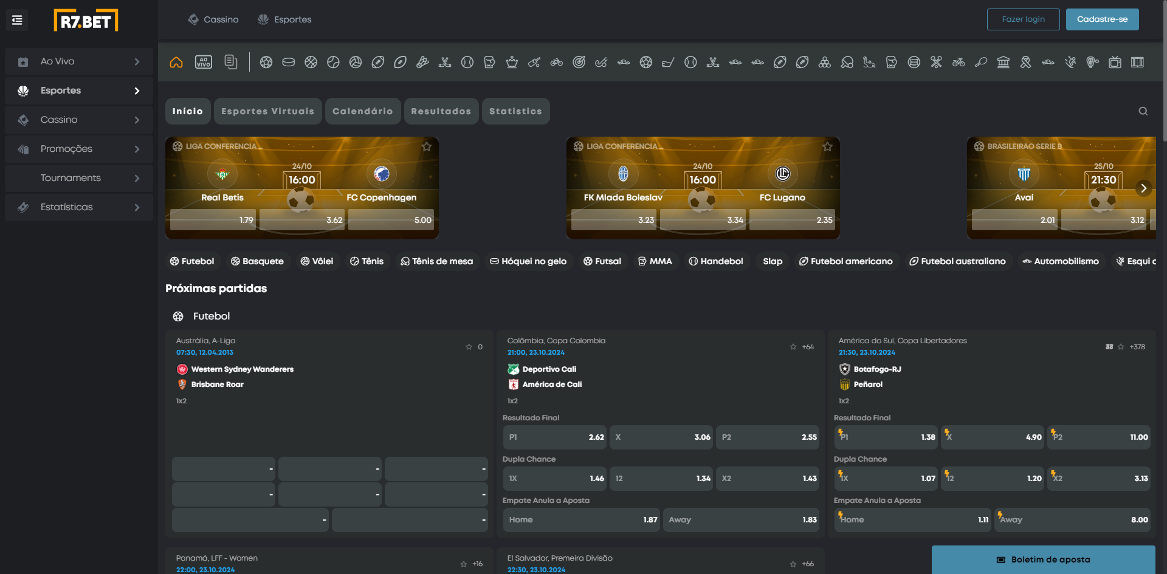Click the R7.BET logo
This screenshot has width=1167, height=574.
tap(86, 20)
